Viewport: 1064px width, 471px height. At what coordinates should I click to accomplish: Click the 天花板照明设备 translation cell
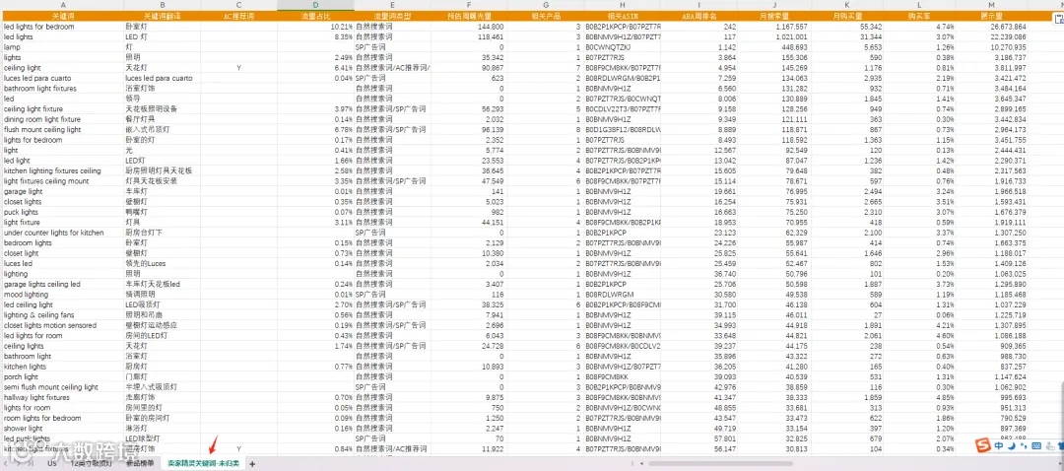coord(163,109)
